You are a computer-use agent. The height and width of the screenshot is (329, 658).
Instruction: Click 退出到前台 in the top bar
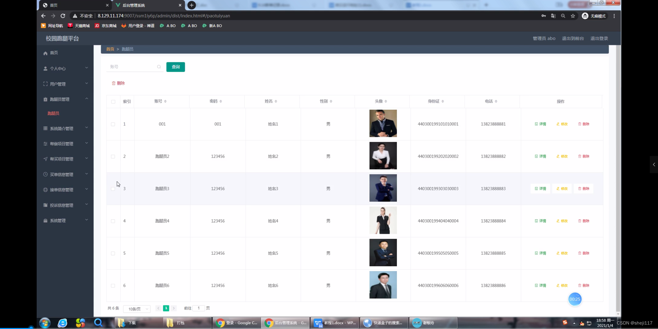573,38
